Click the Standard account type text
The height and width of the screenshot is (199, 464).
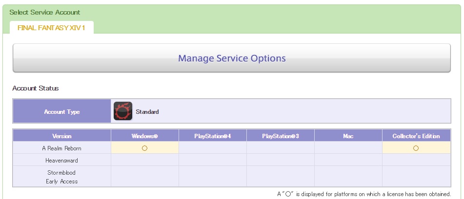[x=147, y=111]
